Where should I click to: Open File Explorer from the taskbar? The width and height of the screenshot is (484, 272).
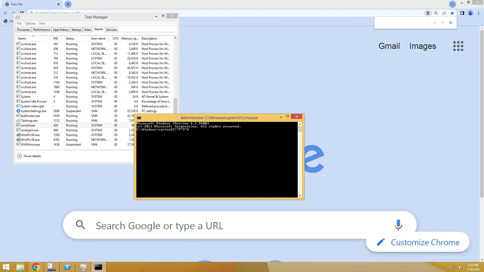(x=20, y=267)
